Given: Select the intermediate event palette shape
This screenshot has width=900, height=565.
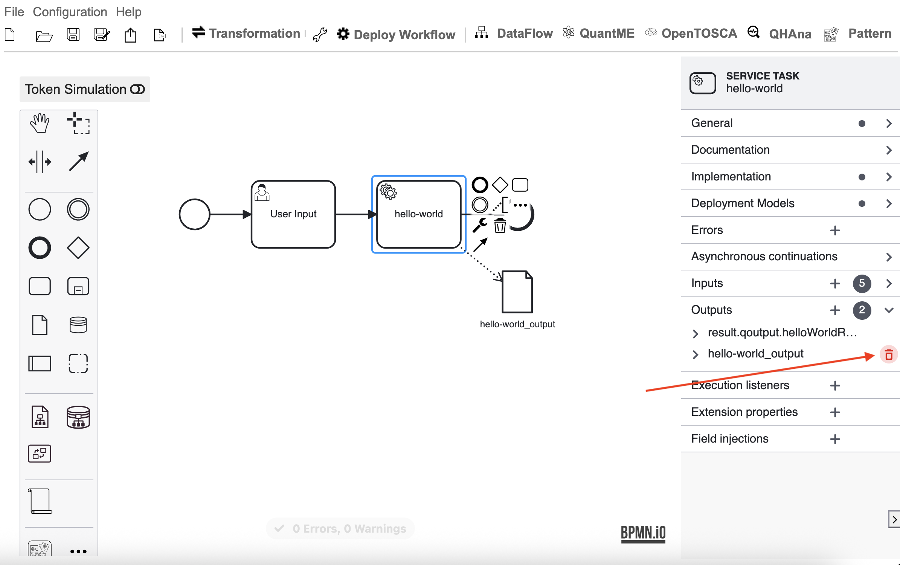Looking at the screenshot, I should point(78,209).
